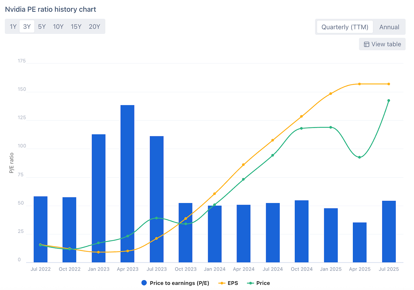Click the Jul 2025 EPS data point

(389, 84)
